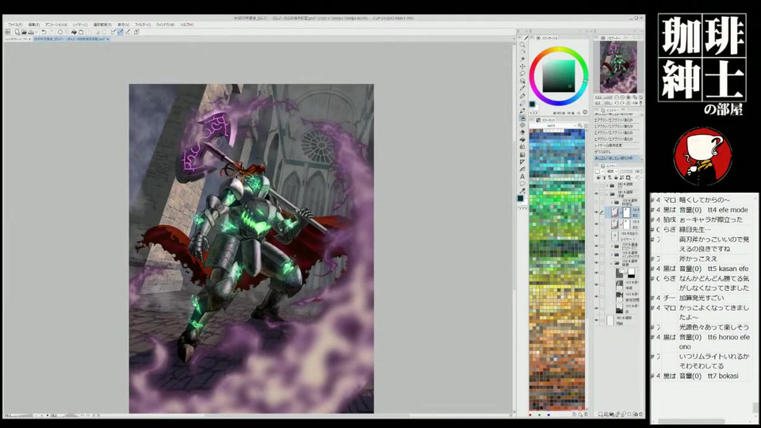
Task: Select the Text tool (A icon)
Action: [522, 177]
